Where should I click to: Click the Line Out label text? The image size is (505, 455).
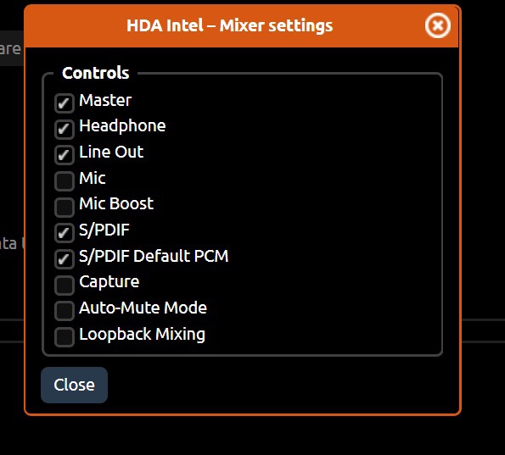111,152
